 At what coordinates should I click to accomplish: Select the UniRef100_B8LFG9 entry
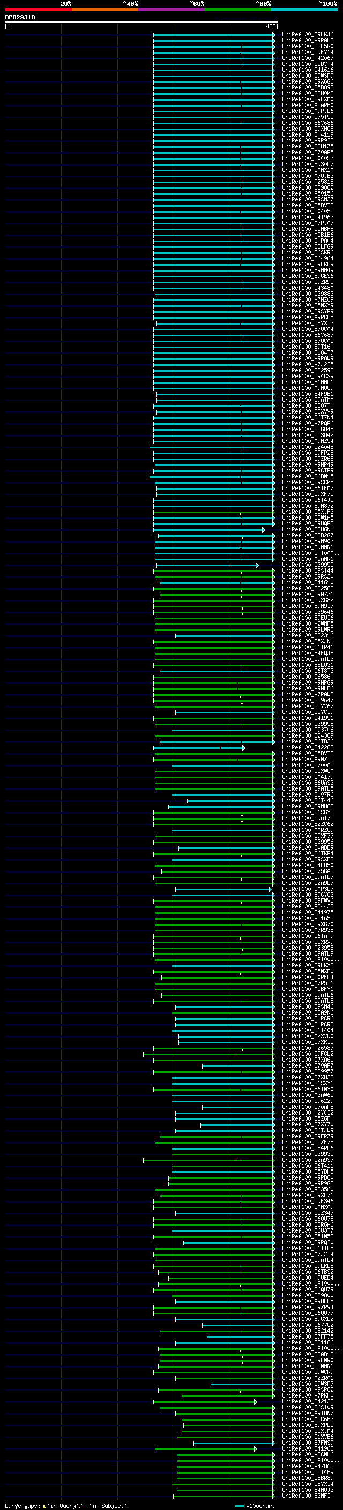(307, 247)
